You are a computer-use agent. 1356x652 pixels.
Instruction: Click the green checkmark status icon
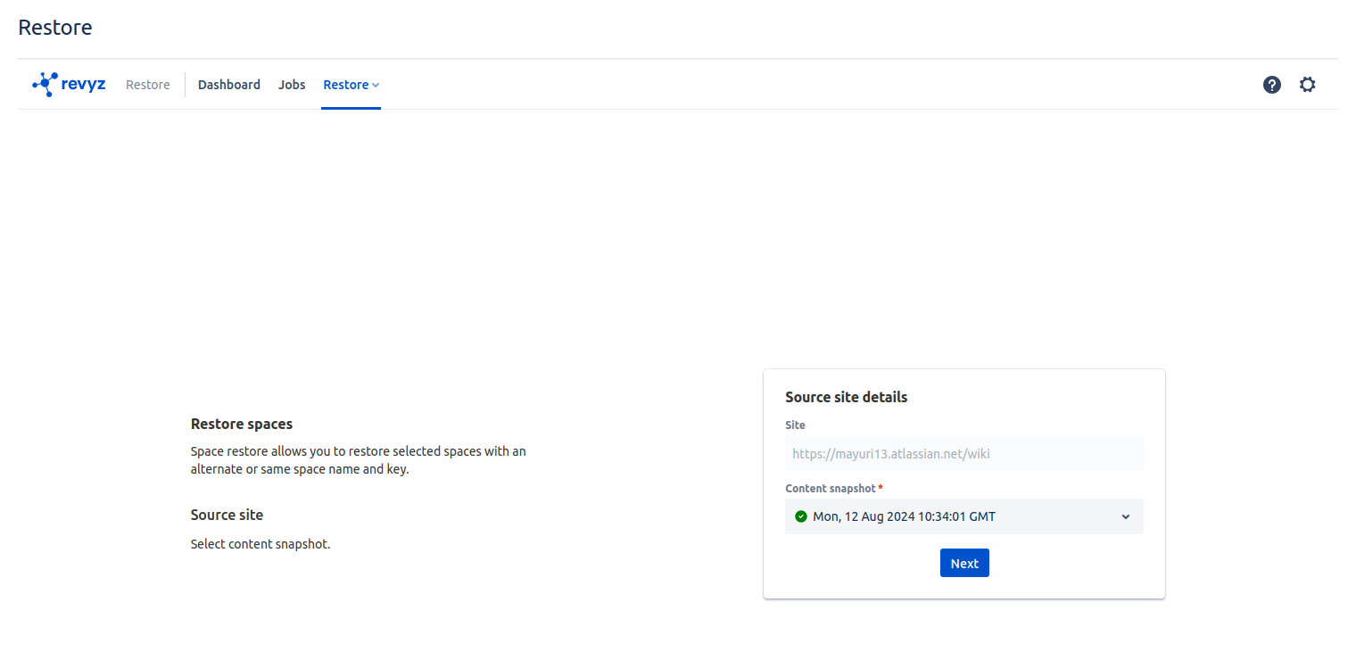800,516
